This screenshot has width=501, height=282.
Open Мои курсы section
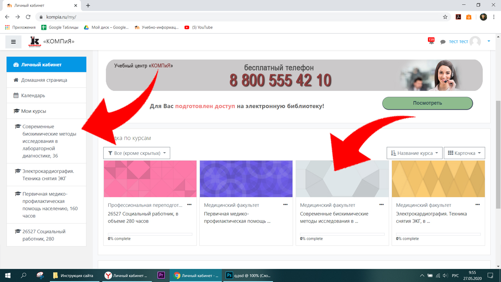pyautogui.click(x=46, y=111)
